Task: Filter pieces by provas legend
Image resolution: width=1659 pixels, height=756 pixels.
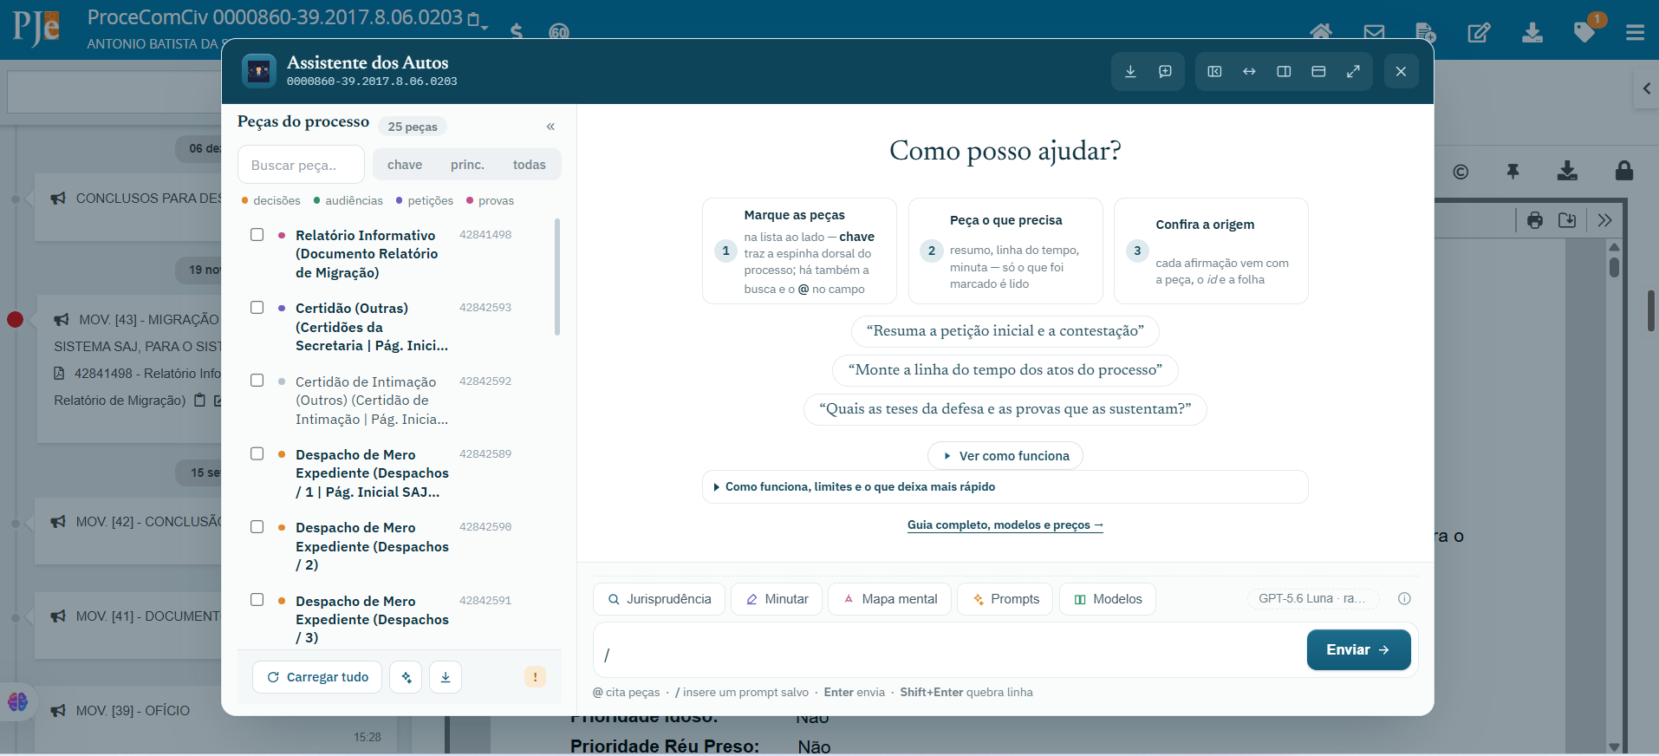Action: [490, 200]
